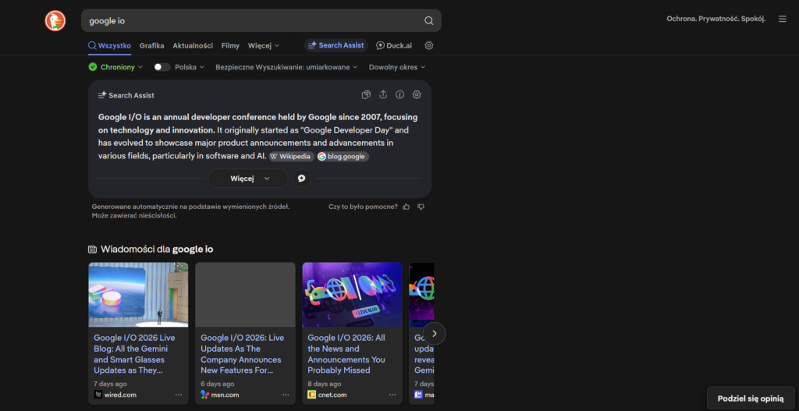Open options dots on msn.com card
799x411 pixels.
pyautogui.click(x=286, y=395)
